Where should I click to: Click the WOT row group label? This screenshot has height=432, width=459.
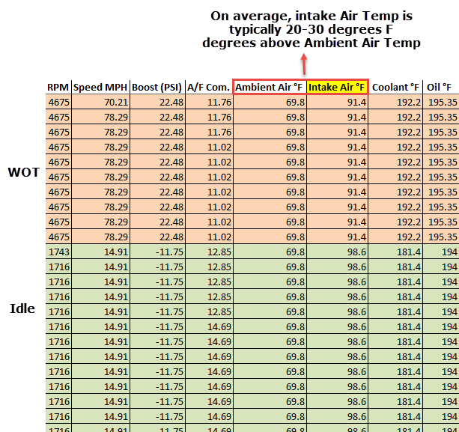23,172
